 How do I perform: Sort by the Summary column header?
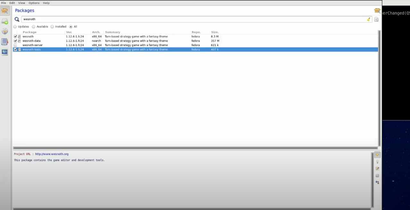[113, 32]
